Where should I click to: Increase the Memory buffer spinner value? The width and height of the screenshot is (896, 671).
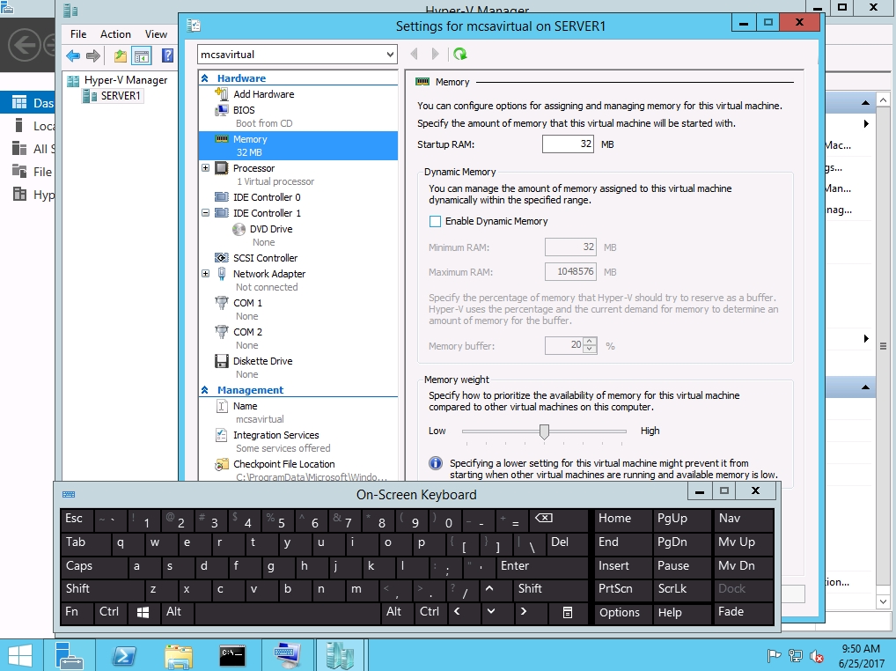(590, 341)
